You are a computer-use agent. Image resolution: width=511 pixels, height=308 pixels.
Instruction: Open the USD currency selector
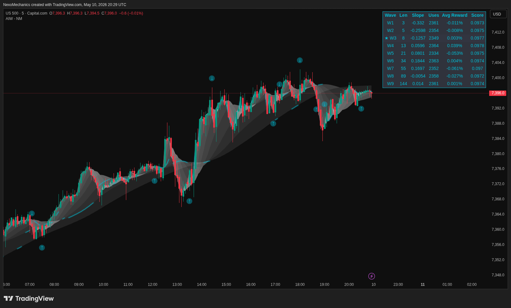498,14
